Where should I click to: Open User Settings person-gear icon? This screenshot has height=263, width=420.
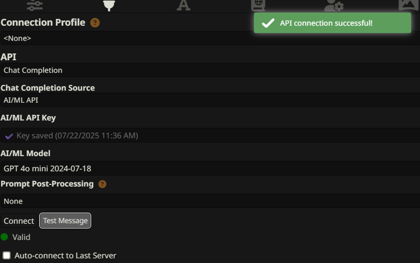pyautogui.click(x=334, y=5)
